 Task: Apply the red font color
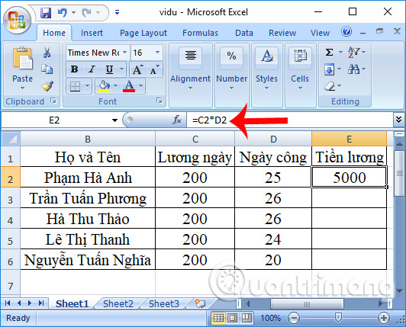click(129, 86)
